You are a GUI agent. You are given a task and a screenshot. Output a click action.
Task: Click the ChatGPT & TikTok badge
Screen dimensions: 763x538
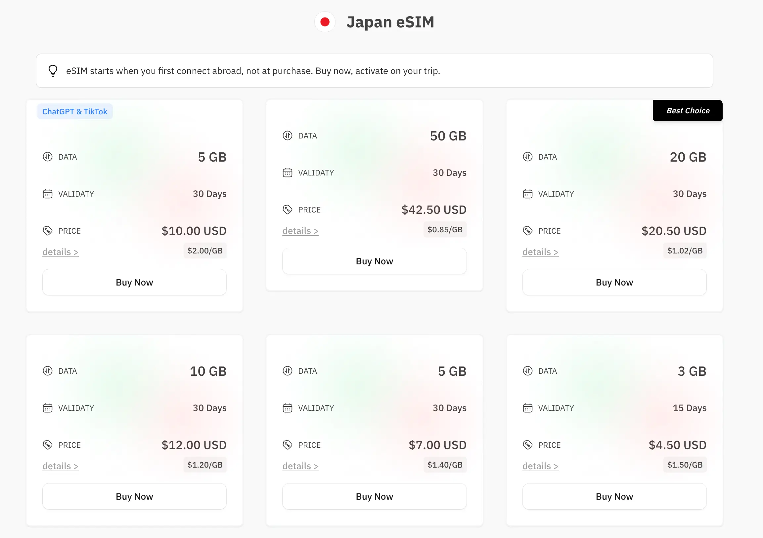click(75, 111)
